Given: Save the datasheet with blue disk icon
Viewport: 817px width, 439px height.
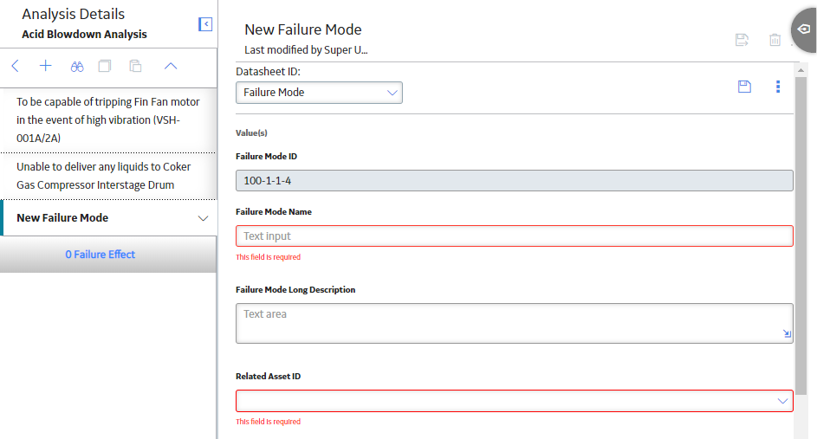Looking at the screenshot, I should pyautogui.click(x=744, y=87).
